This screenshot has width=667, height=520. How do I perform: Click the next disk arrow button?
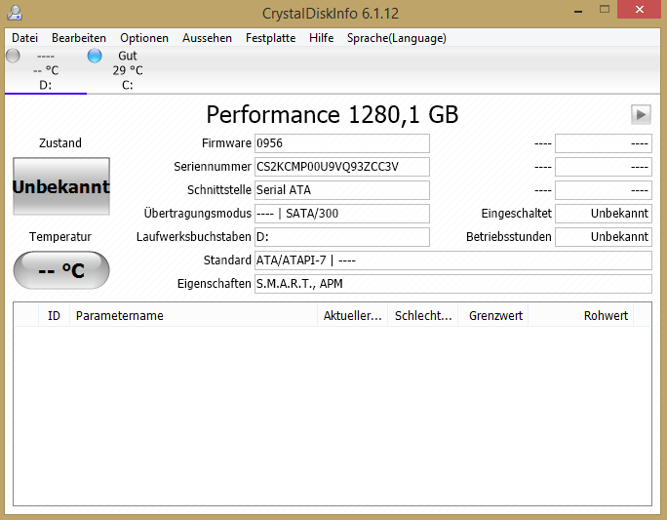(641, 114)
